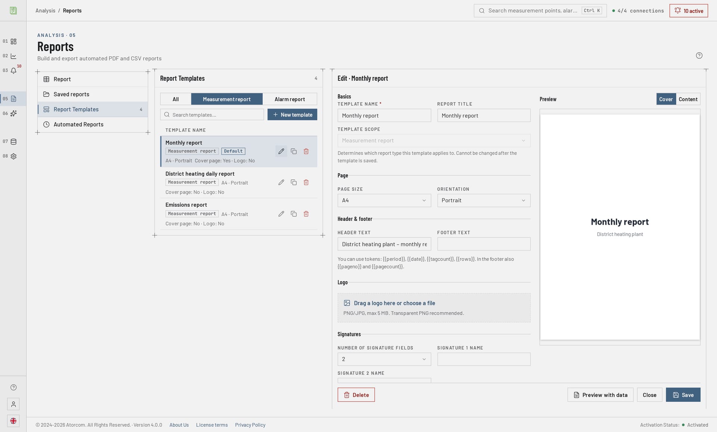Click the help icon in bottom sidebar
The image size is (717, 432).
[13, 387]
